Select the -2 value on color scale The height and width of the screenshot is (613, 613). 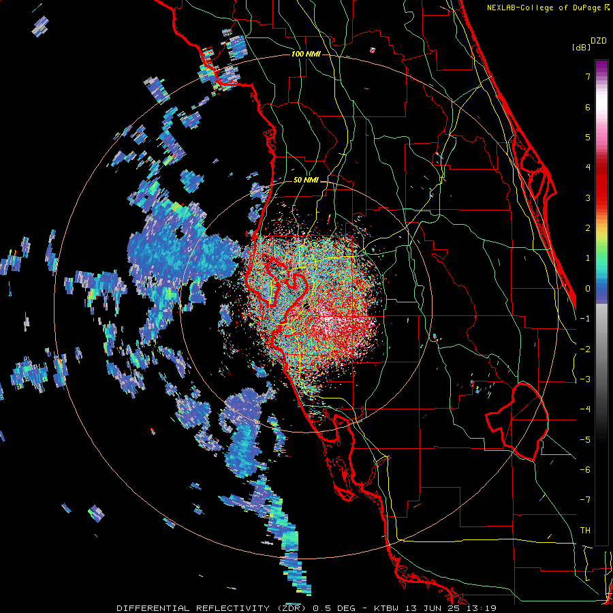click(585, 349)
